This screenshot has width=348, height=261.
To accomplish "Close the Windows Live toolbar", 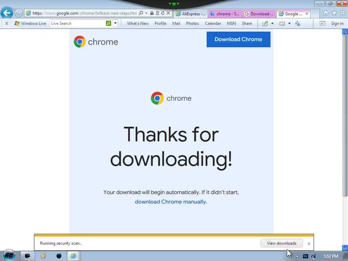I will point(7,23).
